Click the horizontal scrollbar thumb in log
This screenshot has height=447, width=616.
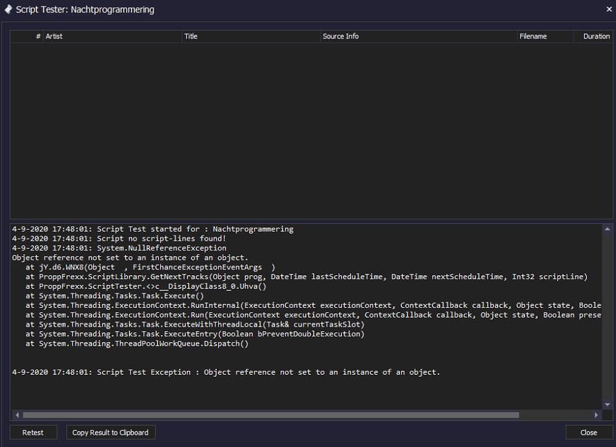tap(270, 415)
